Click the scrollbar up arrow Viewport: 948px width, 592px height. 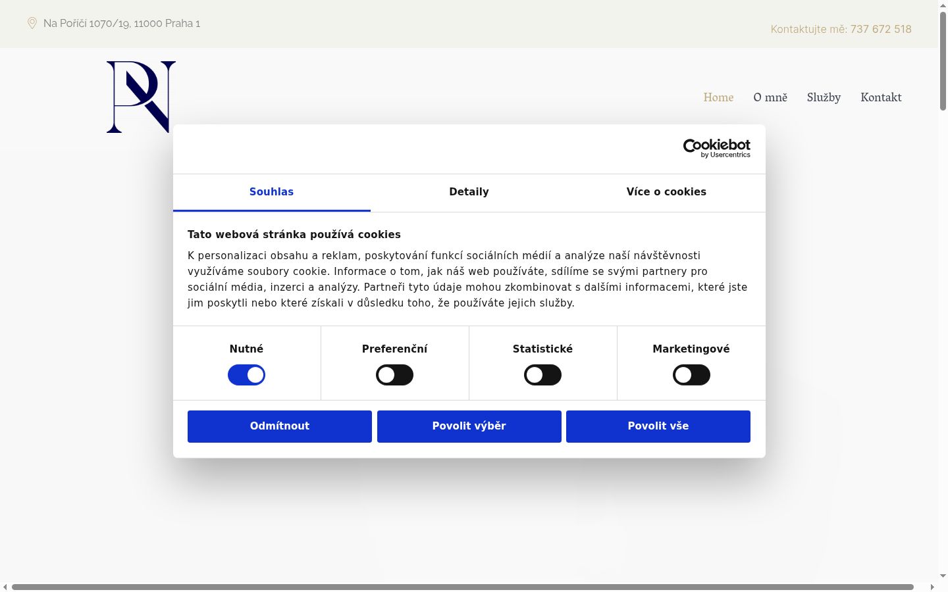point(943,5)
